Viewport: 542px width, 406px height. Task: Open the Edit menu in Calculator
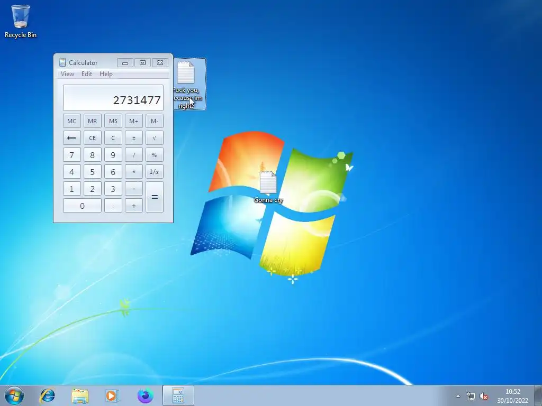(x=87, y=74)
